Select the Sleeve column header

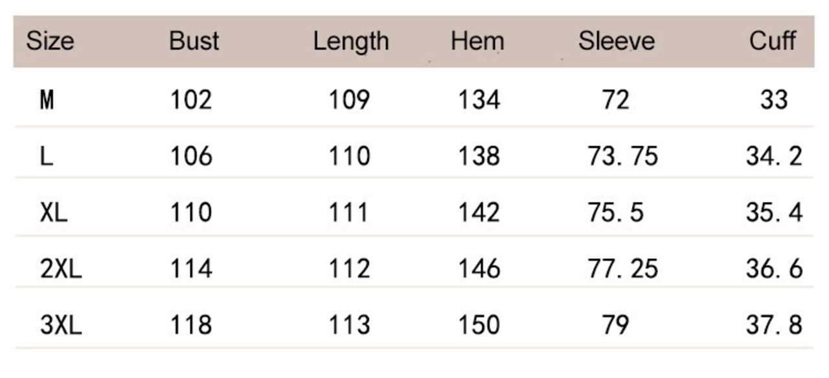click(616, 41)
